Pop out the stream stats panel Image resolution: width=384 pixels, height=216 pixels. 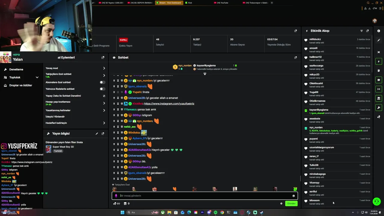(295, 31)
